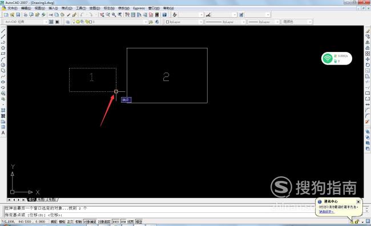Click the Pan realtime icon
This screenshot has height=226, width=371.
pos(102,15)
